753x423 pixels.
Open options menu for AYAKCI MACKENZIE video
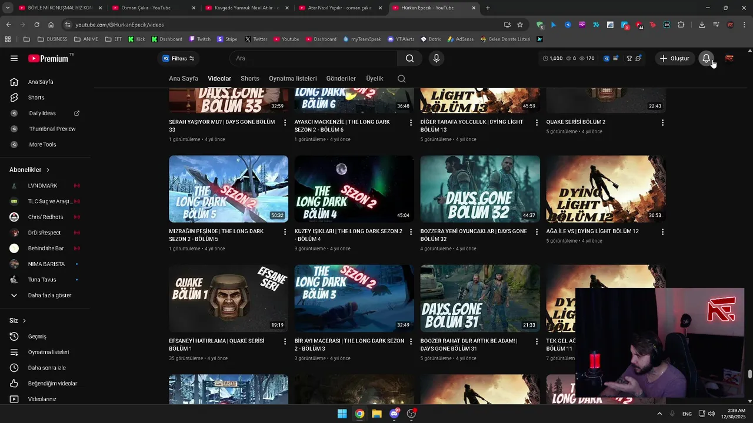411,122
